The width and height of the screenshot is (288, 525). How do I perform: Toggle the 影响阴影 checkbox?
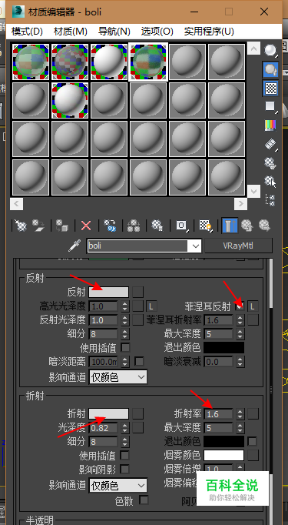pyautogui.click(x=124, y=470)
